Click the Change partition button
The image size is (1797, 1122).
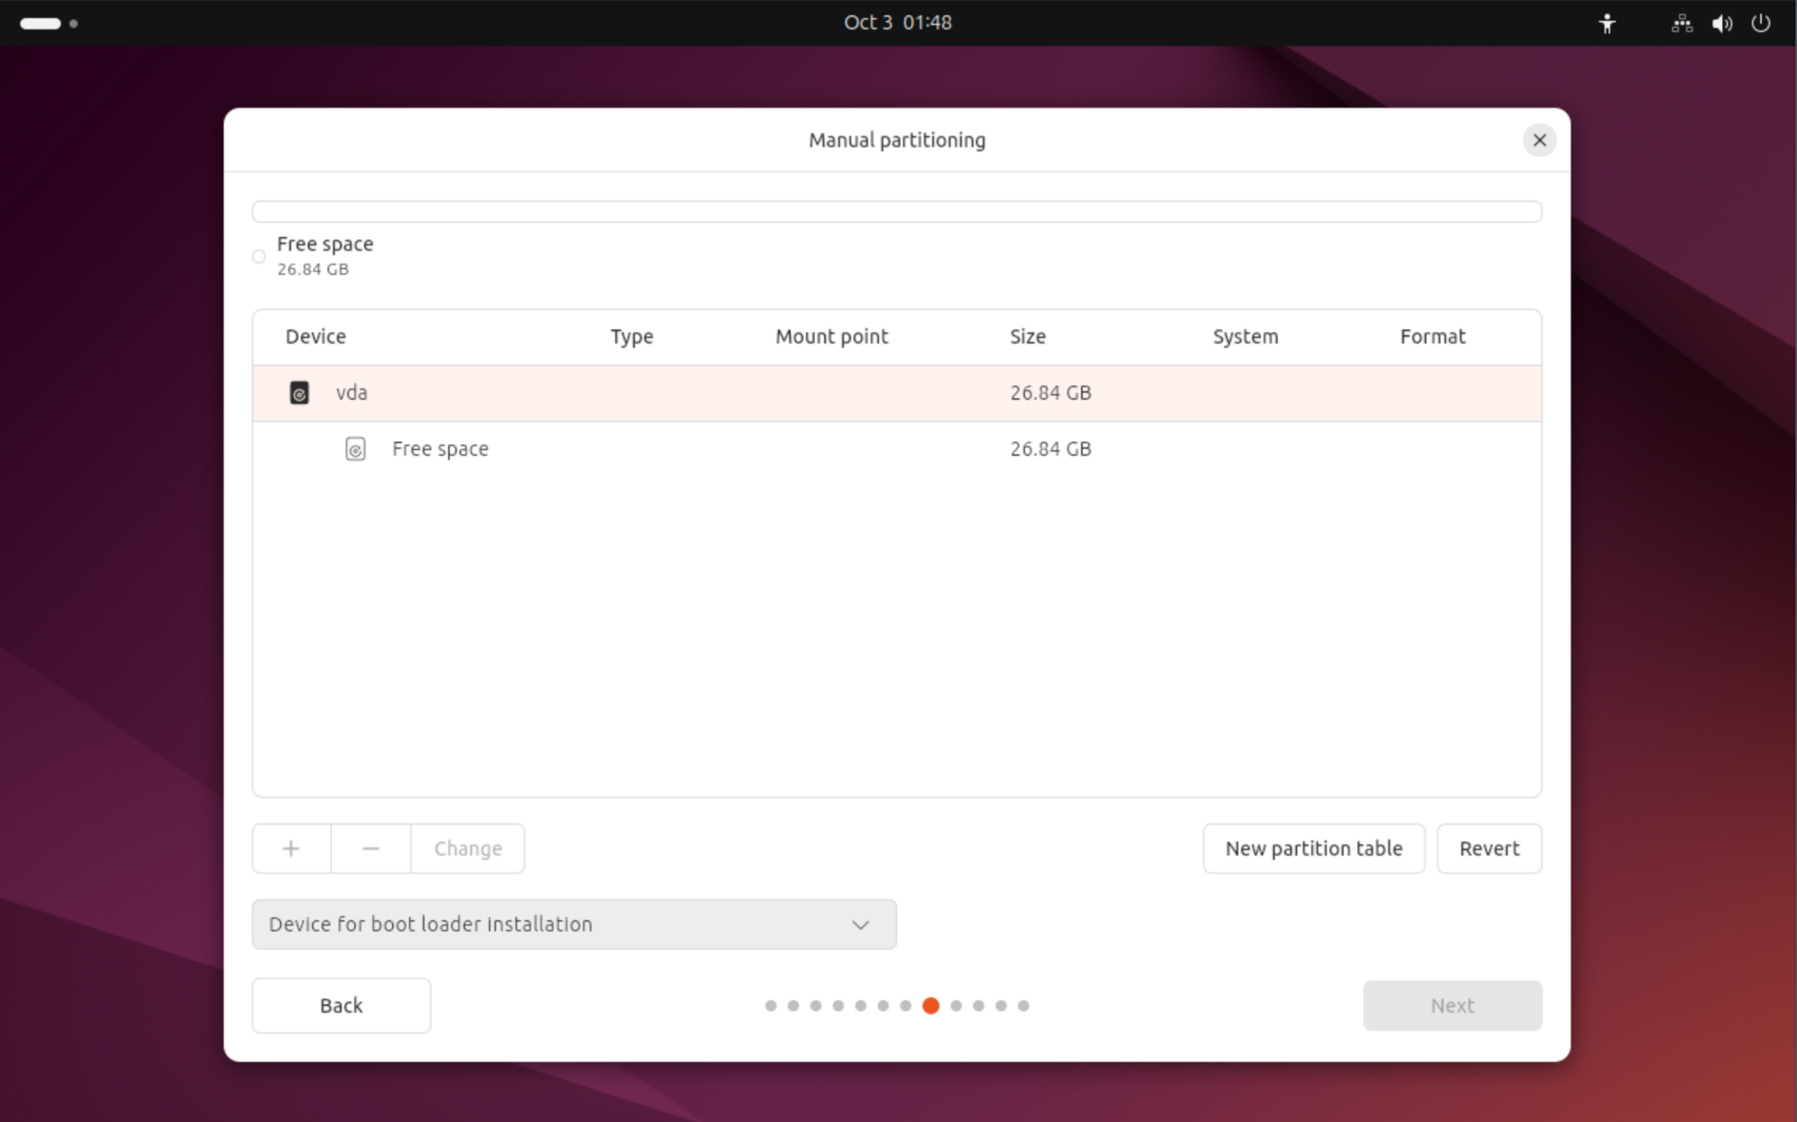(467, 849)
